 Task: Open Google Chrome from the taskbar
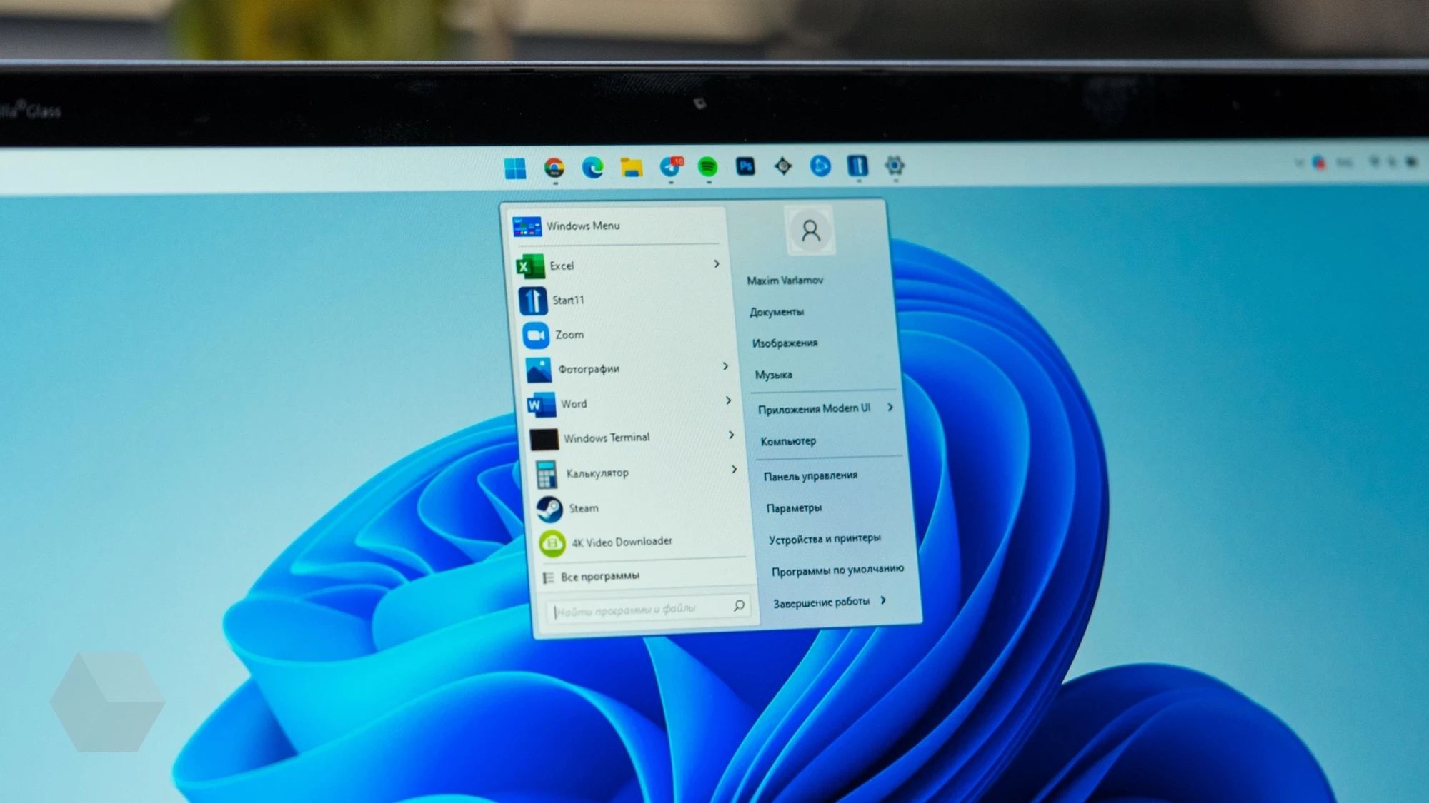click(x=554, y=168)
